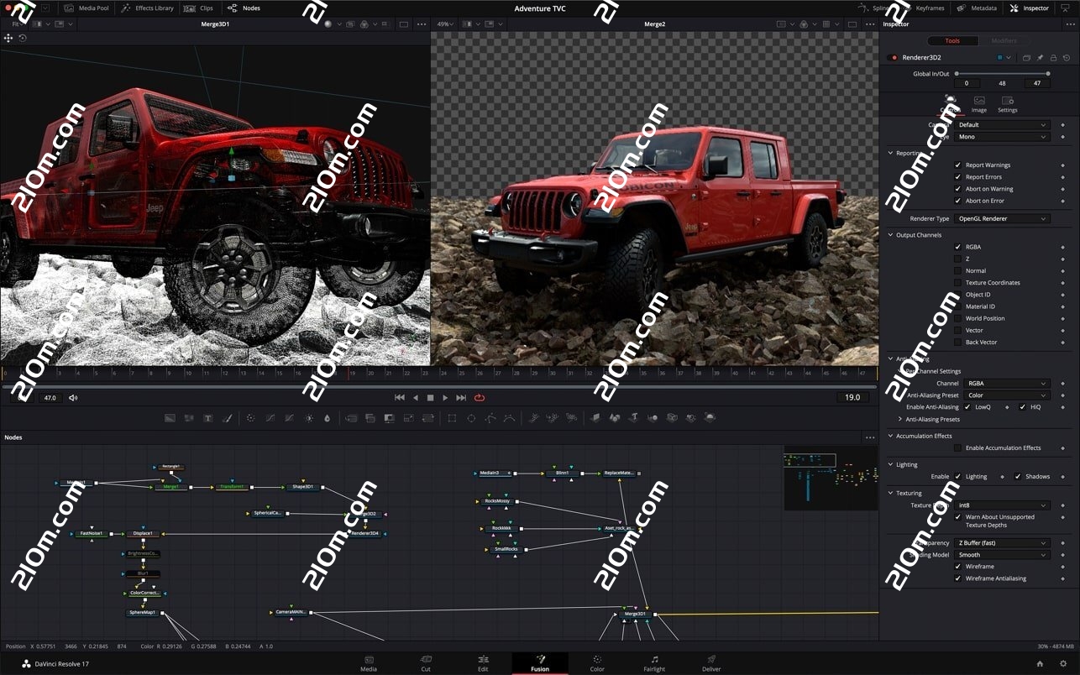
Task: Add a Polygon mask from toolbar
Action: coord(490,417)
